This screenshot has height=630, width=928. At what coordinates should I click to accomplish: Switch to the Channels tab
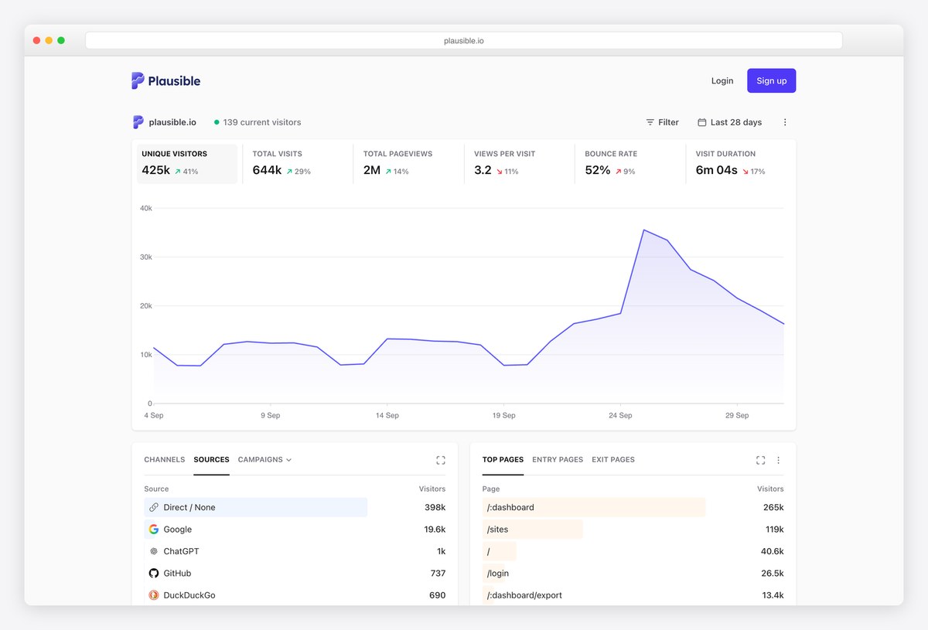click(165, 460)
